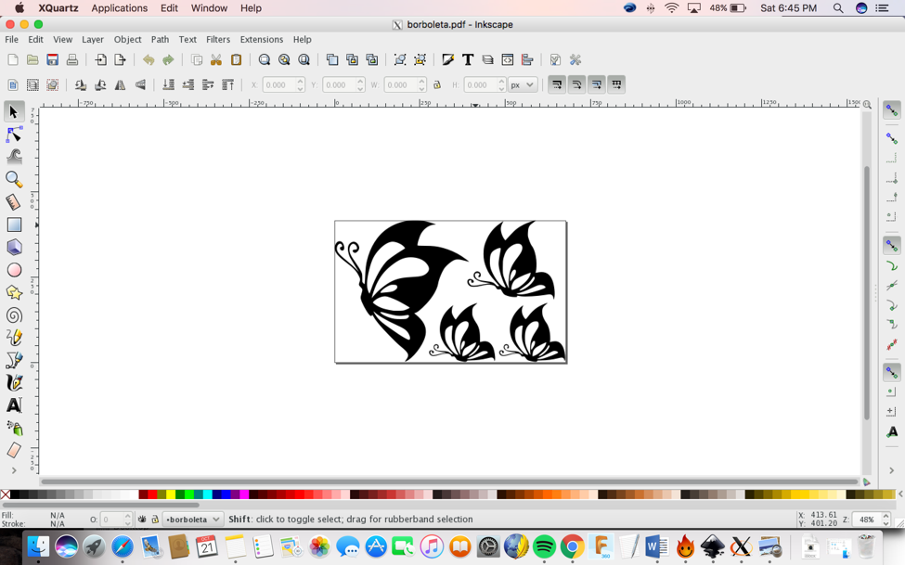The height and width of the screenshot is (565, 905).
Task: Select the Bezier pen tool
Action: click(14, 360)
